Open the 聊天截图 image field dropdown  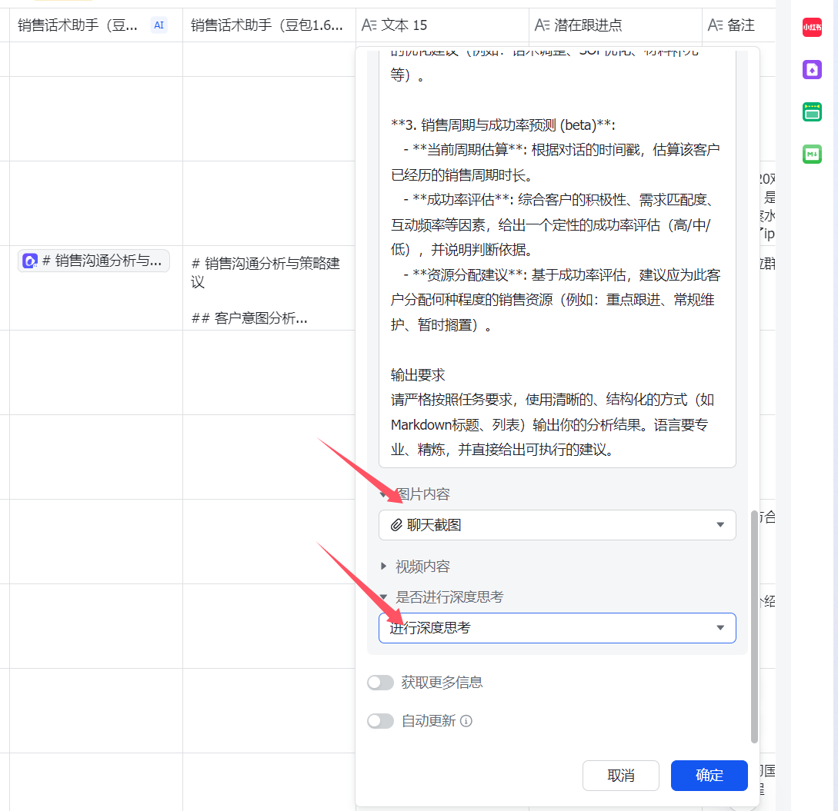click(x=719, y=525)
